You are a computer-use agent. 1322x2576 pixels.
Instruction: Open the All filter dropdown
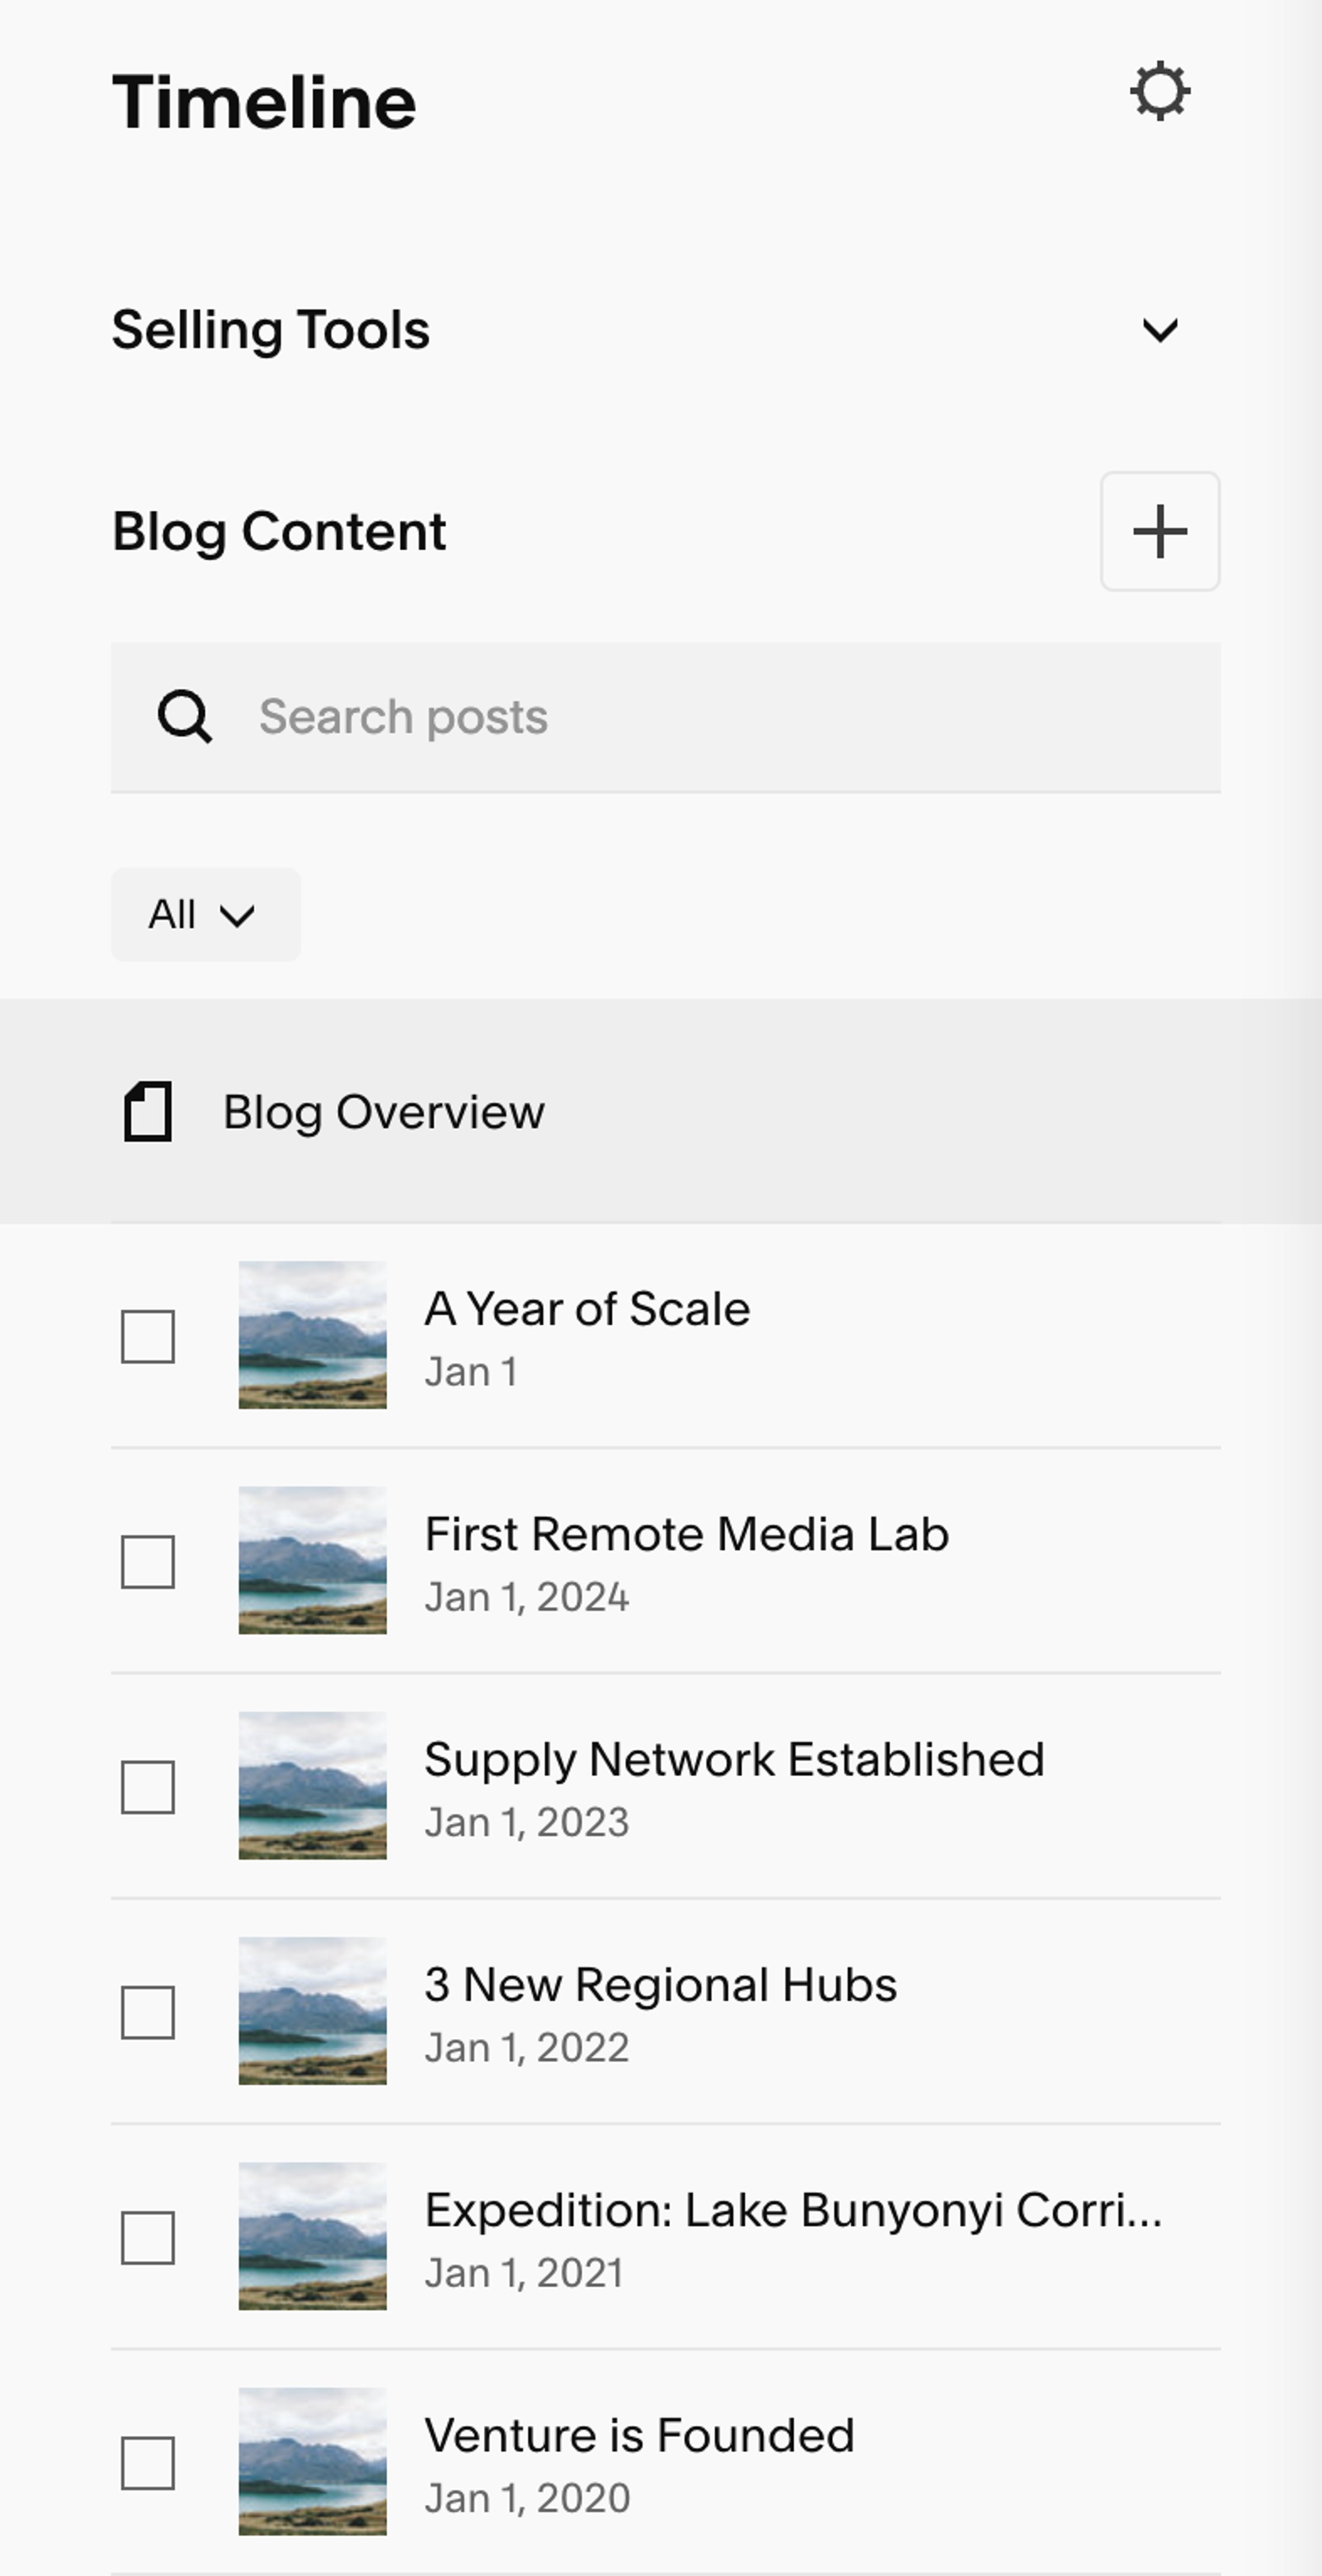[x=206, y=914]
